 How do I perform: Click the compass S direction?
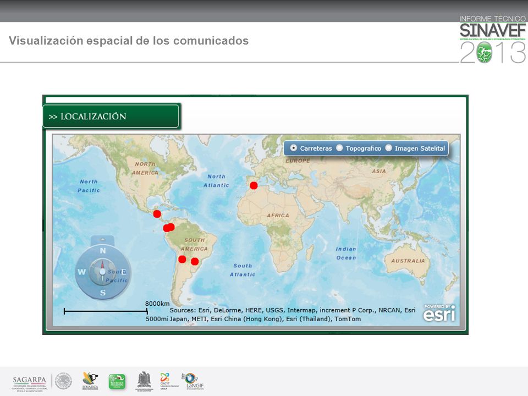[103, 293]
